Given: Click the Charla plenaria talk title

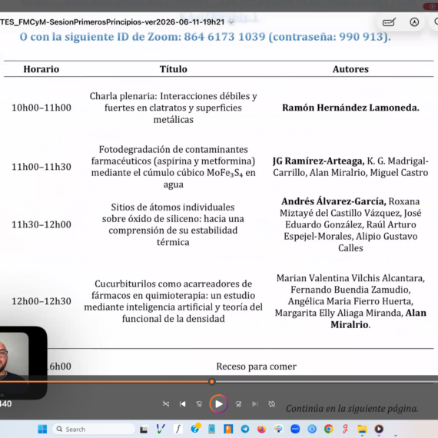Looking at the screenshot, I should (x=173, y=108).
